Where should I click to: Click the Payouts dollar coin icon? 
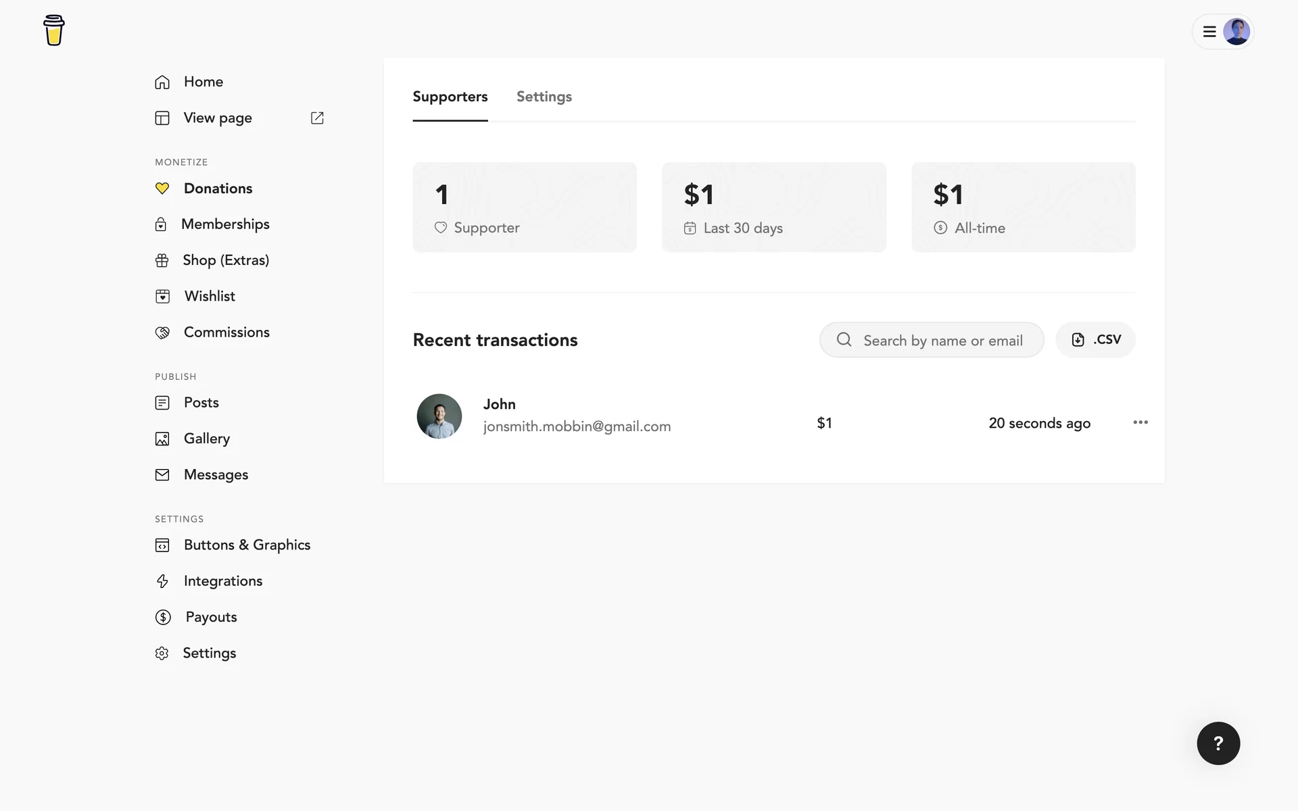click(163, 617)
